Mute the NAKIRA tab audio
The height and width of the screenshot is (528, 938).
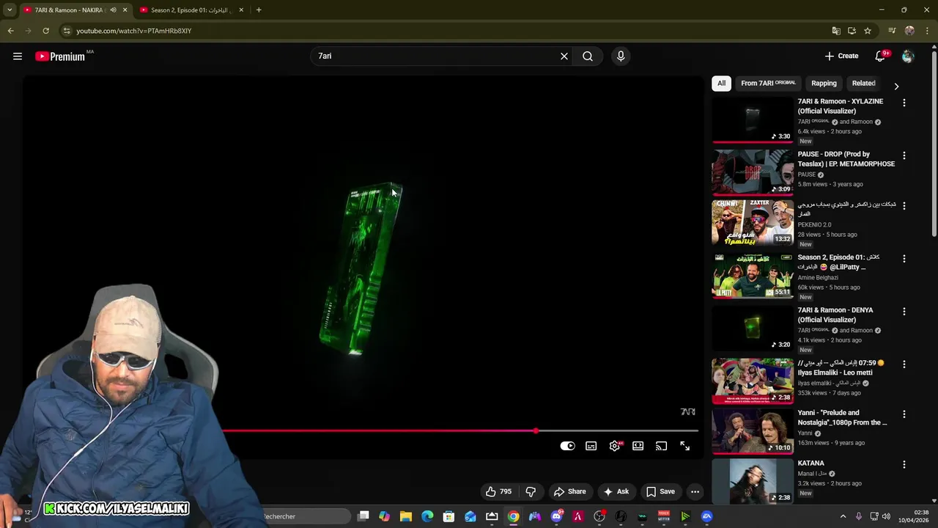click(113, 10)
